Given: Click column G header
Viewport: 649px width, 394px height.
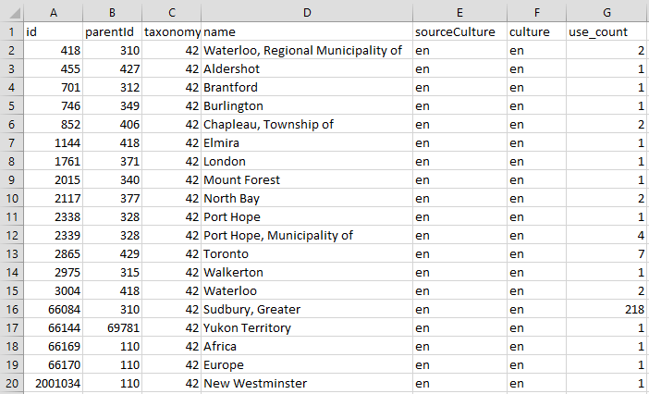Looking at the screenshot, I should 606,12.
